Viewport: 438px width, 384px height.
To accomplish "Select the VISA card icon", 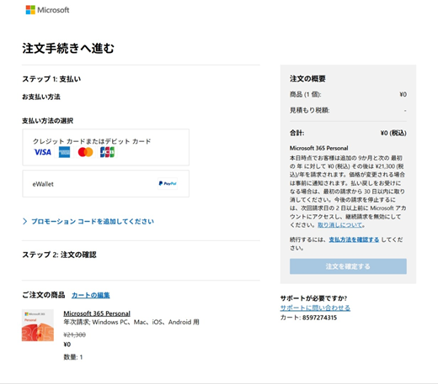I will click(x=43, y=152).
